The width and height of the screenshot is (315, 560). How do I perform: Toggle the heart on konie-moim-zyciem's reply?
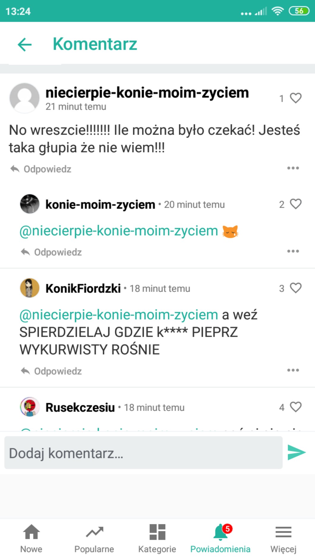pyautogui.click(x=295, y=204)
